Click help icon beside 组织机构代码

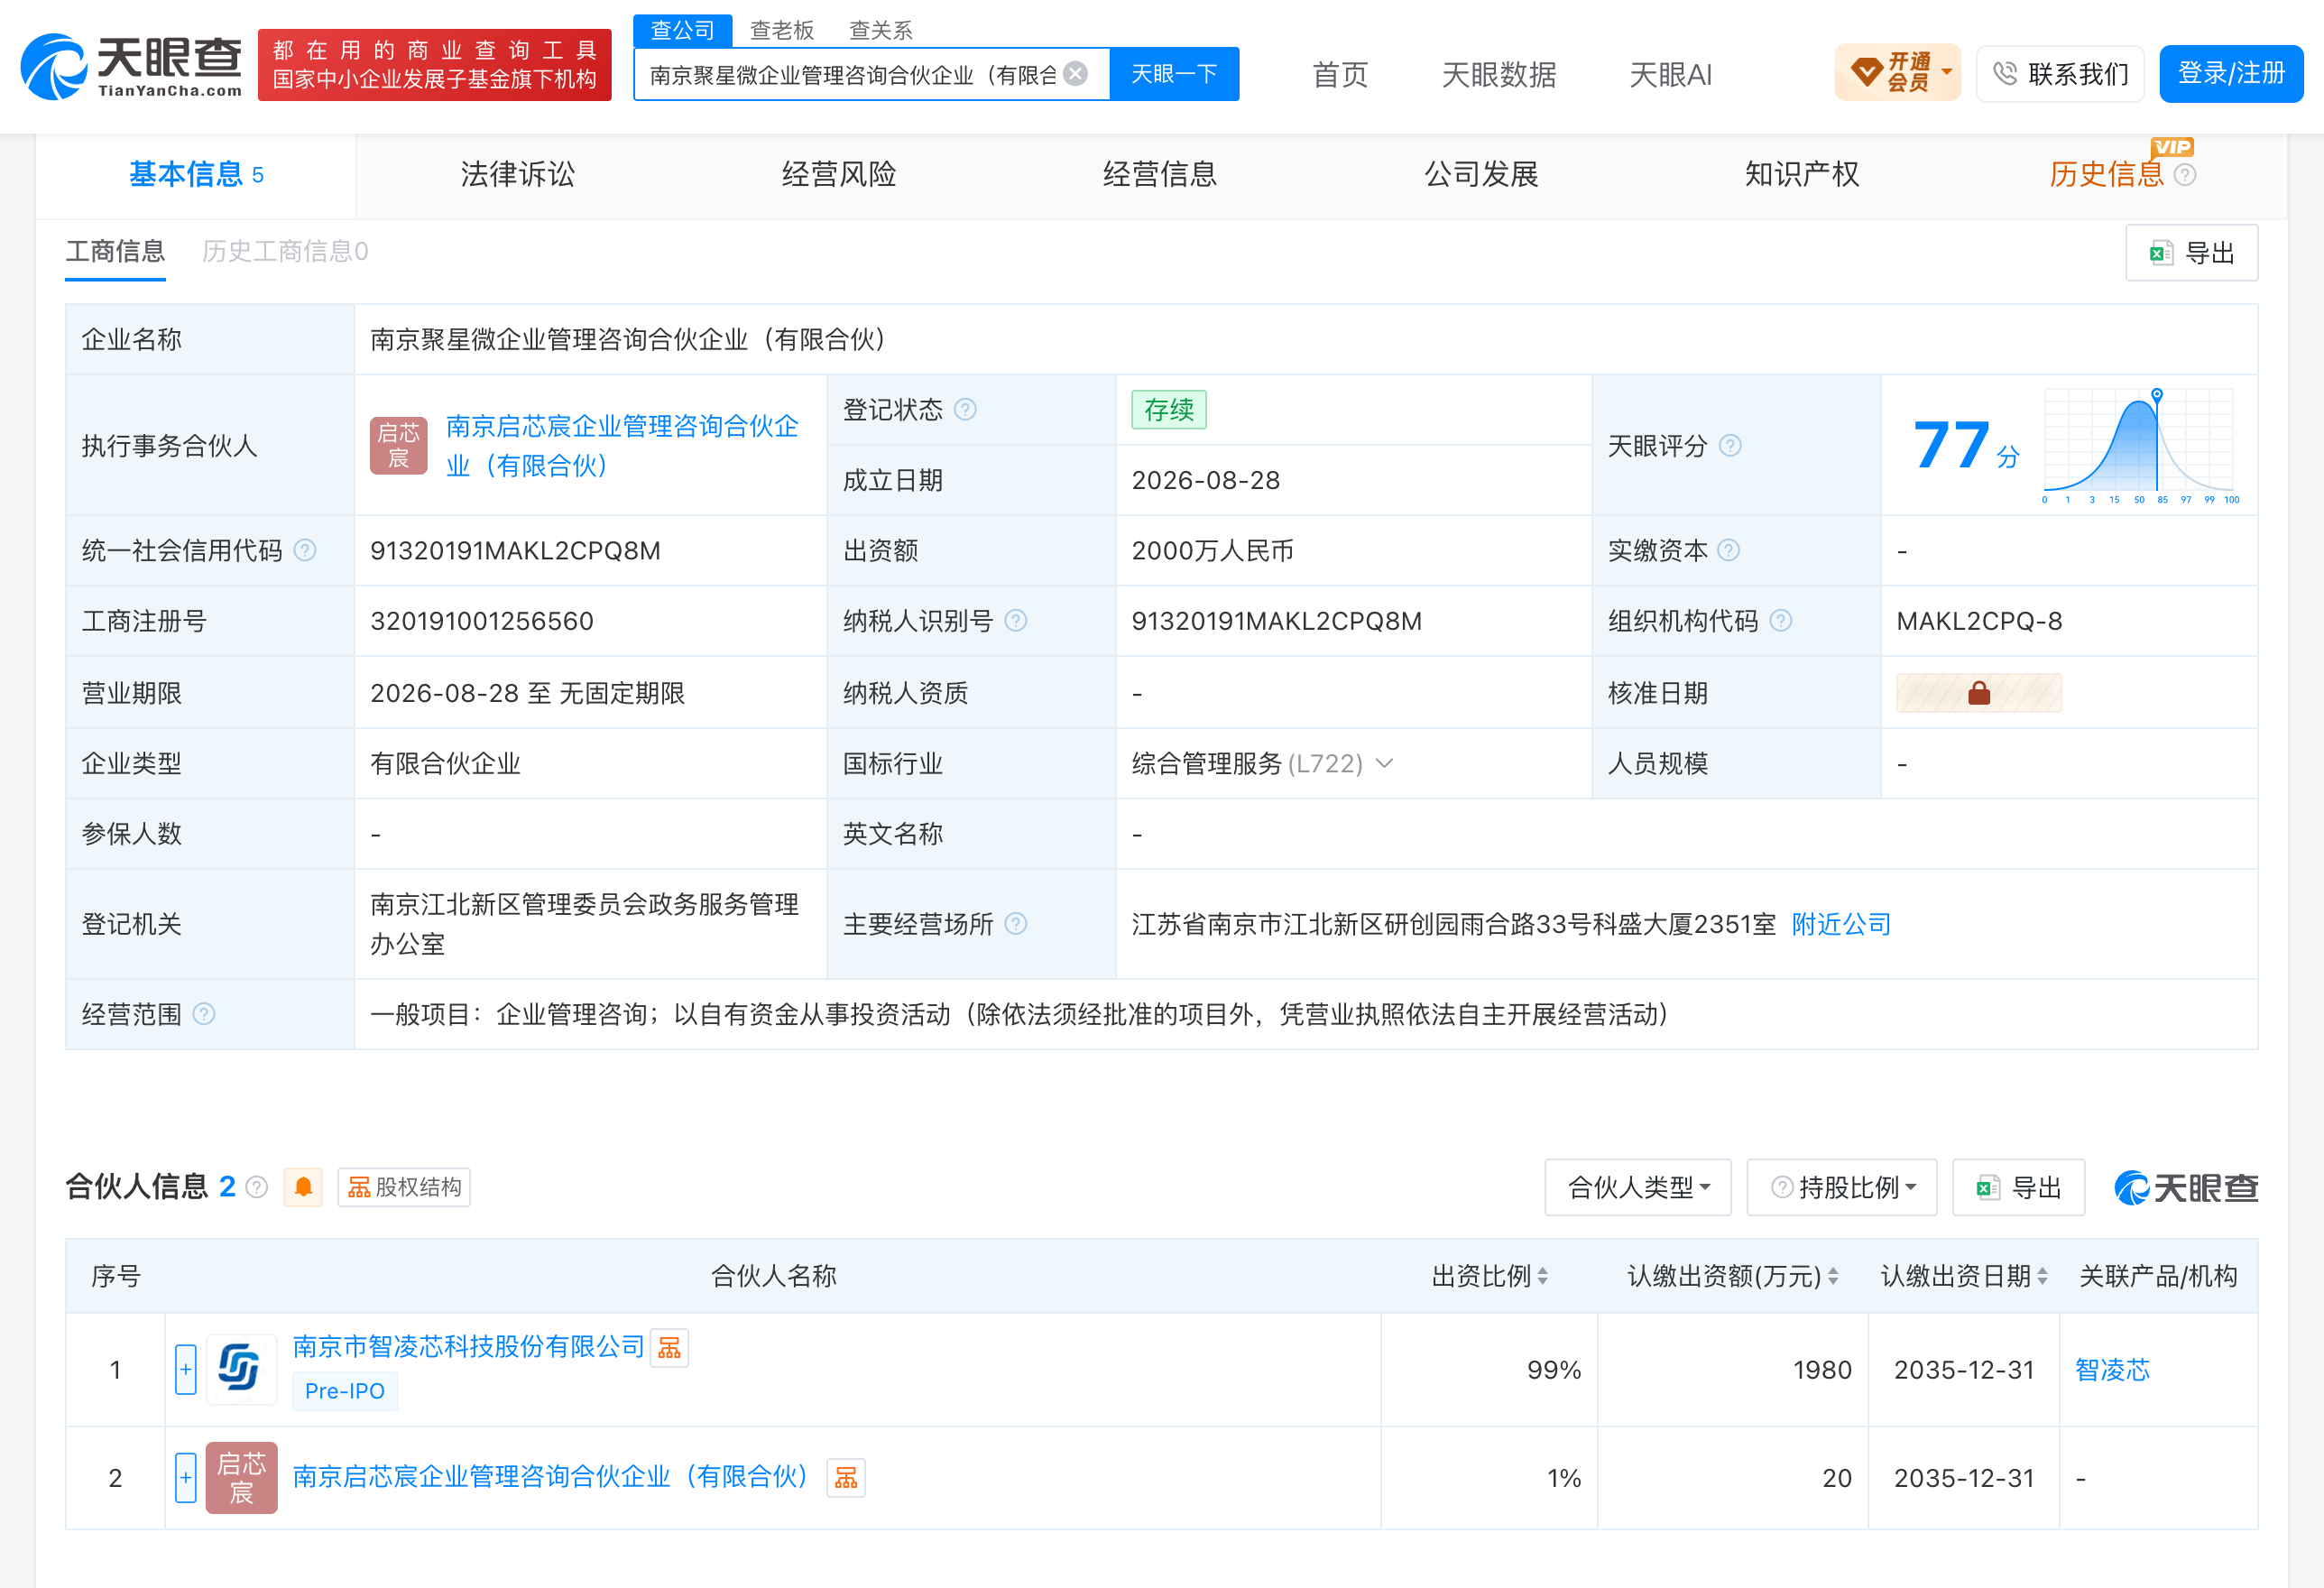coord(1781,621)
